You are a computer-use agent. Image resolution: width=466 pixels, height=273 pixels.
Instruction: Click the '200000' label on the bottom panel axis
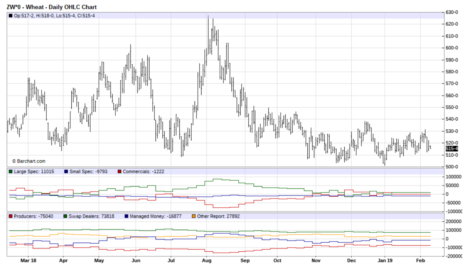coord(454,221)
